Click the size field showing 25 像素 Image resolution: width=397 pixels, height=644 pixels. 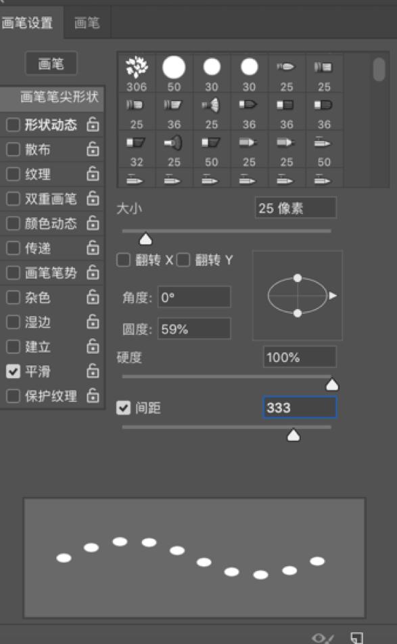click(296, 208)
